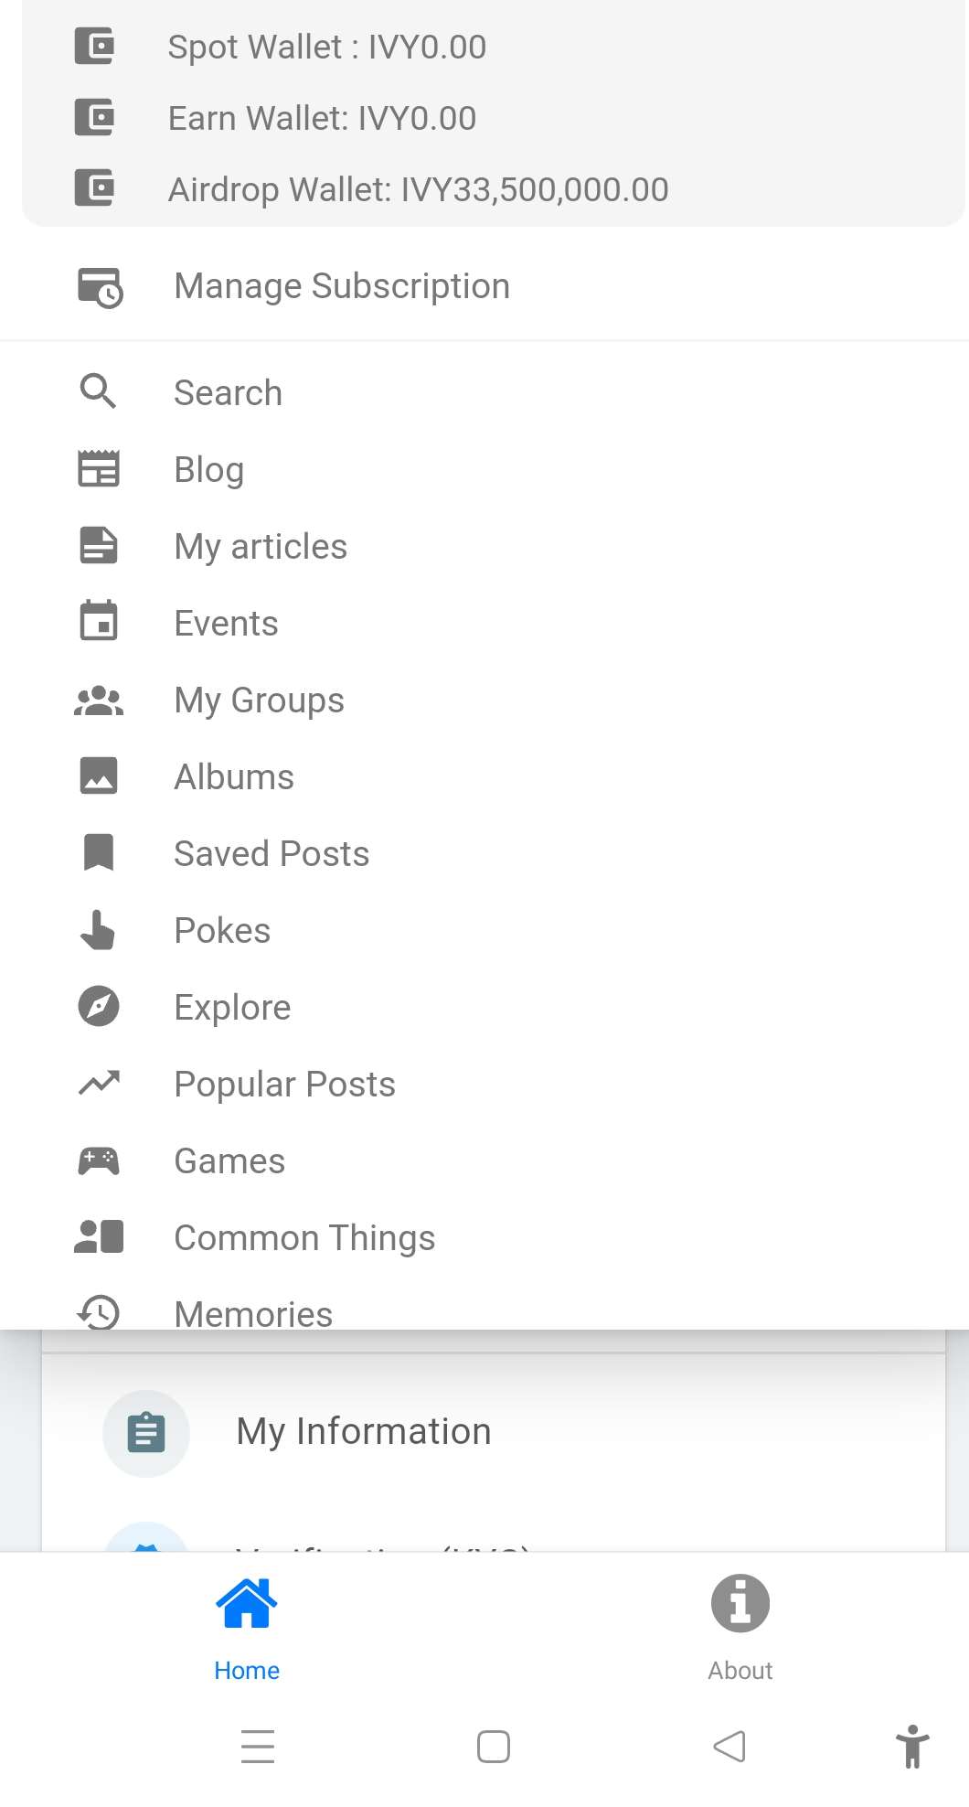Tap the Pokes hand icon
Viewport: 969px width, 1807px height.
click(x=98, y=930)
